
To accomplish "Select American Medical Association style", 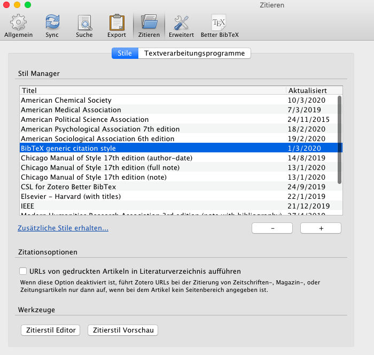I will pyautogui.click(x=181, y=110).
